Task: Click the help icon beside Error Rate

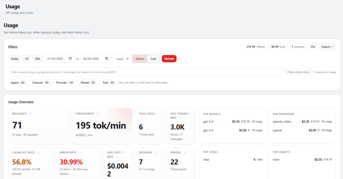Action: tap(80, 153)
